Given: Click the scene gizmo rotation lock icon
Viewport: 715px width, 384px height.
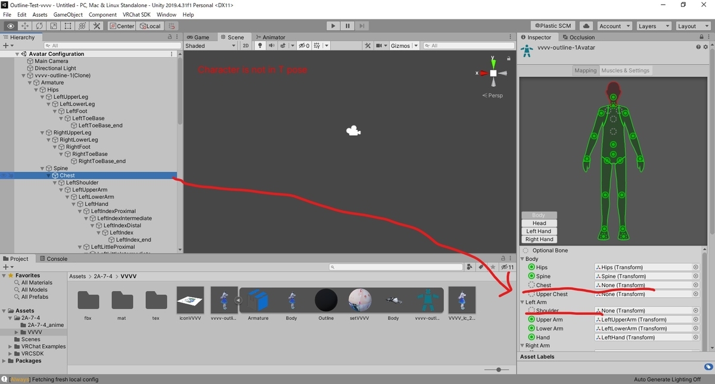Looking at the screenshot, I should tap(508, 58).
